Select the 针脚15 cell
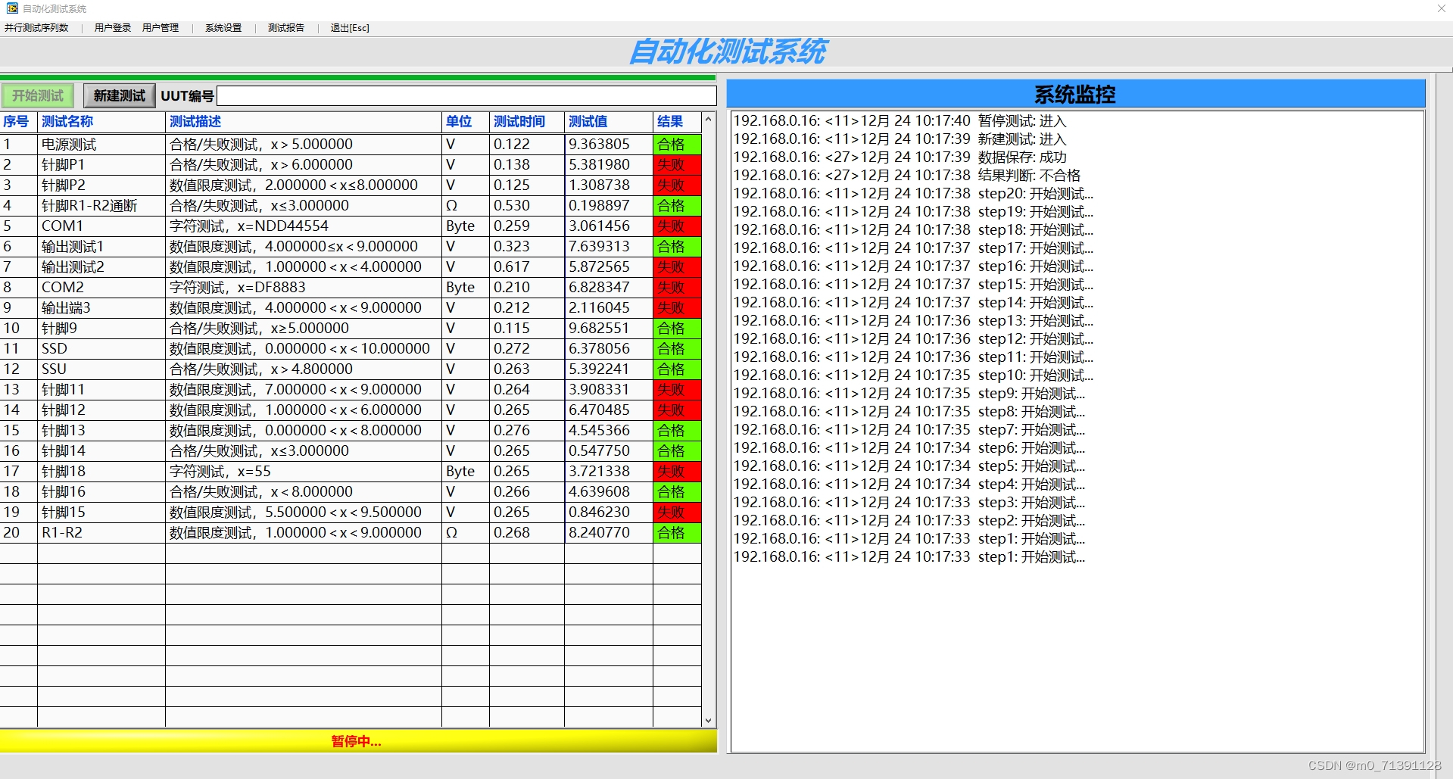This screenshot has height=779, width=1453. click(x=101, y=513)
